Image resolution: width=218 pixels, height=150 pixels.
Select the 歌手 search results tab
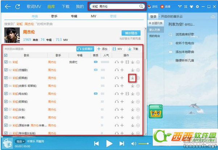54,16
